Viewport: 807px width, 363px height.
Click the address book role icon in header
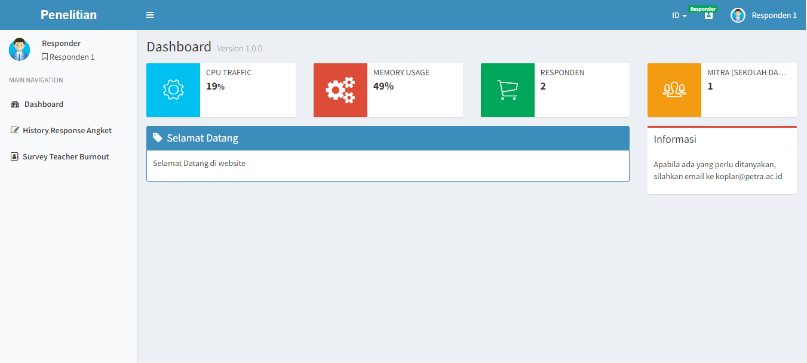point(708,16)
